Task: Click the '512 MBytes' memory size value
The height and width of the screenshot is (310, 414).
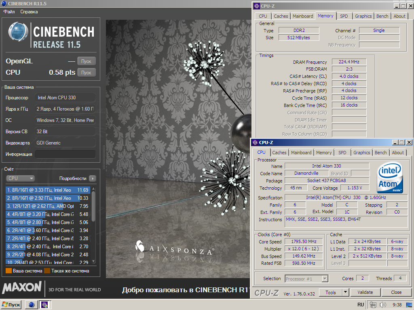Action: [x=299, y=38]
